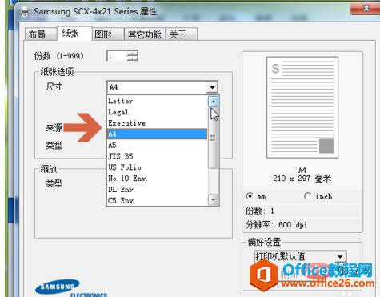380x297 pixels.
Task: Select US Folio paper size
Action: [157, 167]
